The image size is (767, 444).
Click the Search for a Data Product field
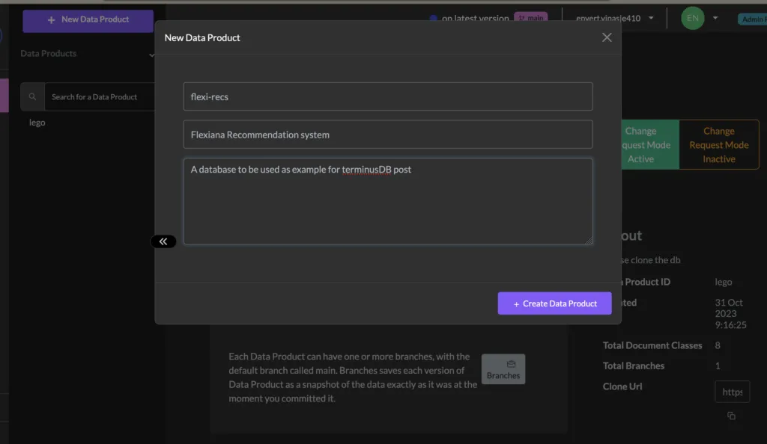(x=100, y=96)
